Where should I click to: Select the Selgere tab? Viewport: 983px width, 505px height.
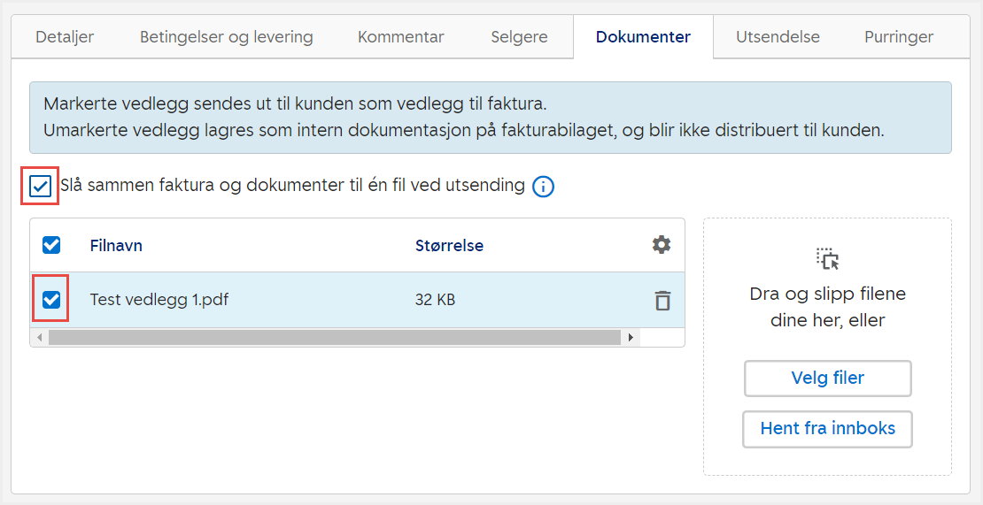coord(519,37)
